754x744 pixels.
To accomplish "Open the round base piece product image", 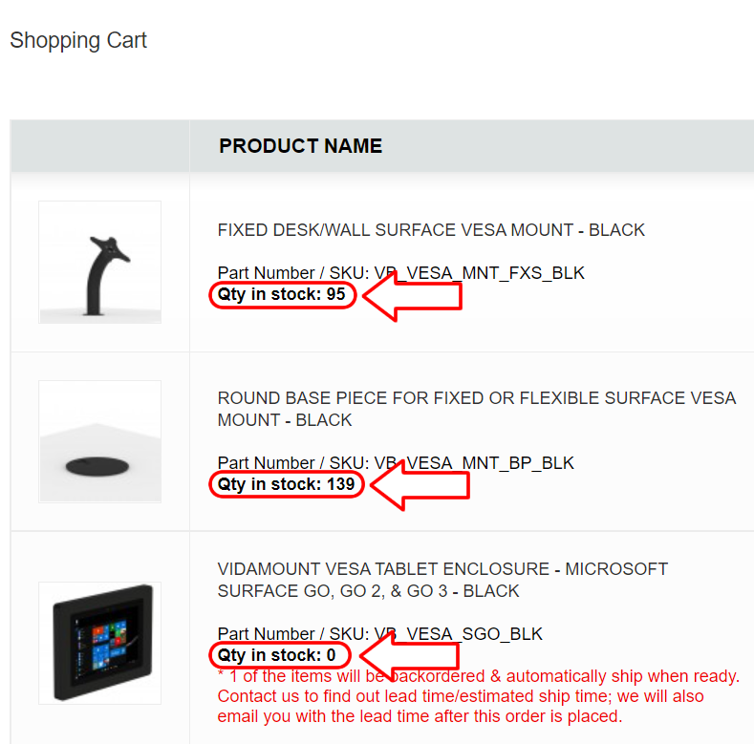I will (99, 441).
